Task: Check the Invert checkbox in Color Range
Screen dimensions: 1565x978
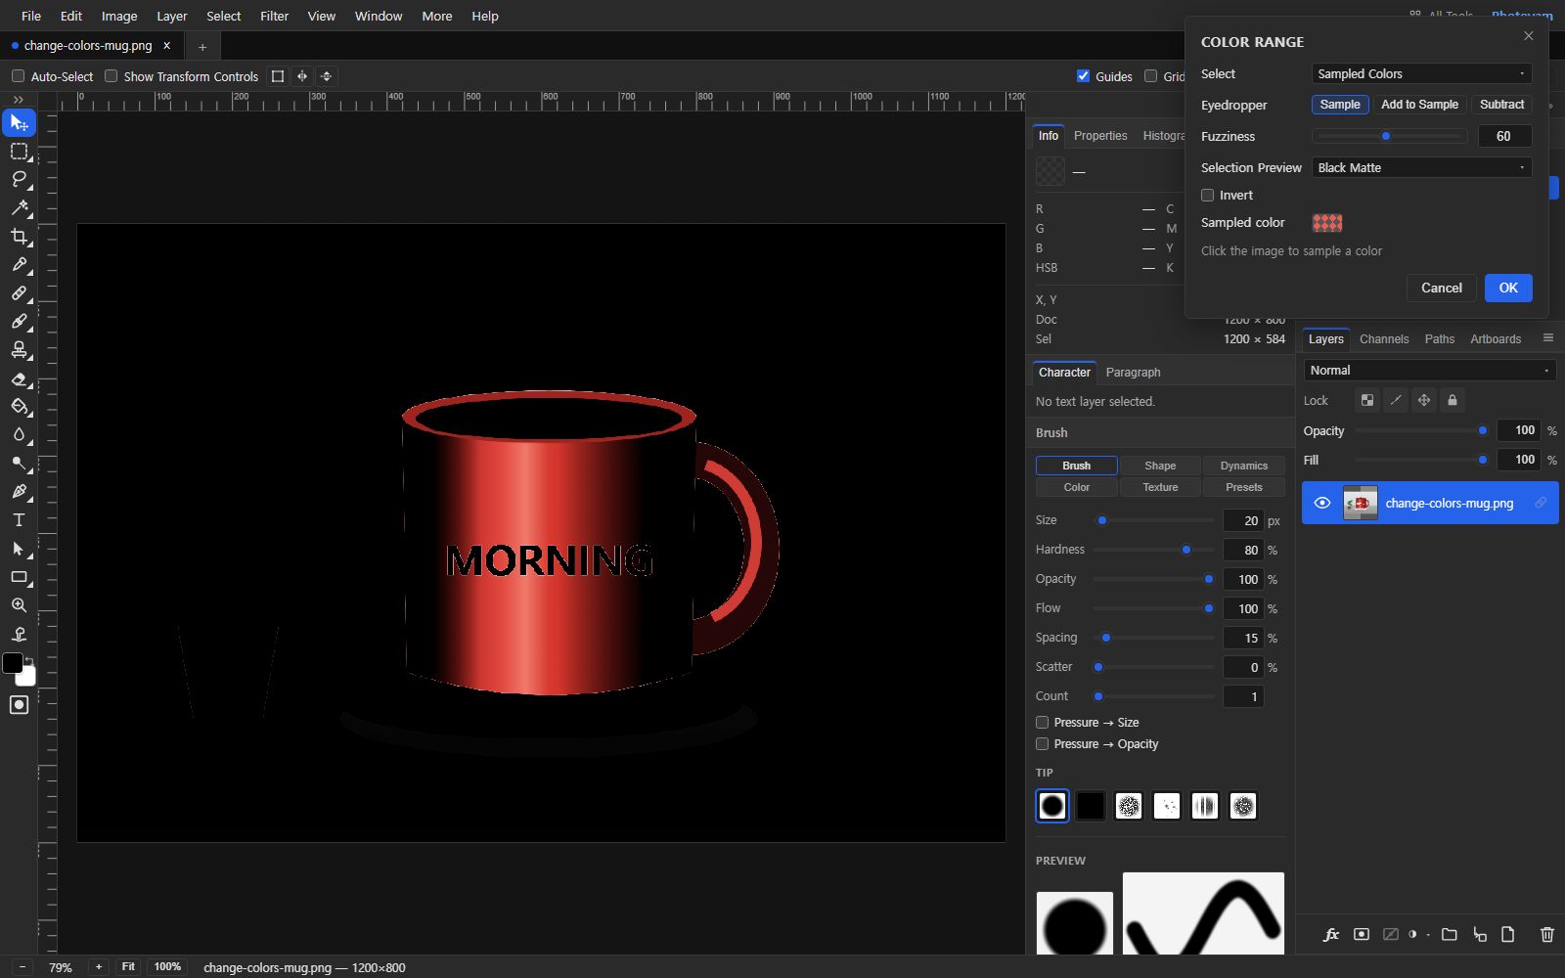Action: pyautogui.click(x=1207, y=196)
